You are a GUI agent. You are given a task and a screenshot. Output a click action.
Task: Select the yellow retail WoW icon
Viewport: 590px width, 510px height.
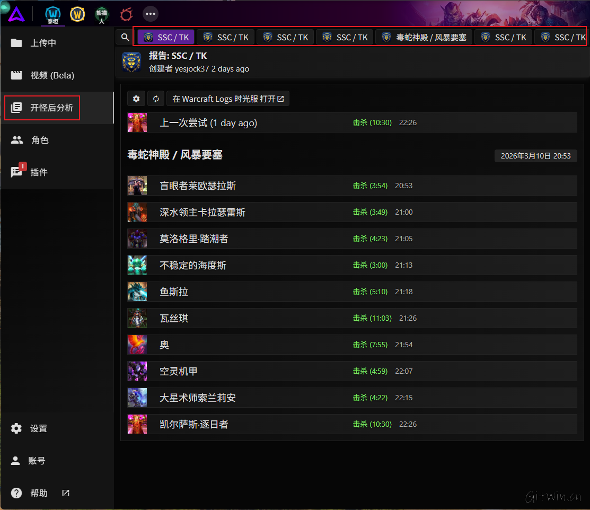click(77, 14)
